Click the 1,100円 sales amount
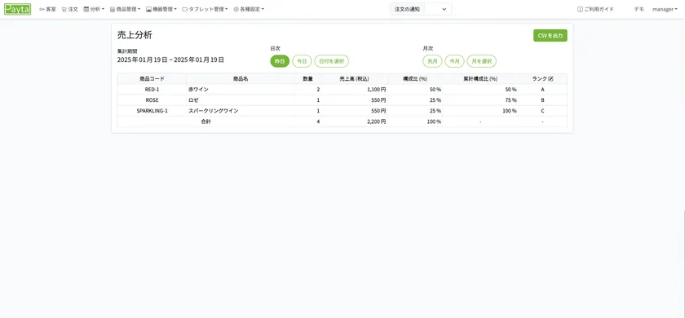This screenshot has width=685, height=318. click(x=376, y=90)
